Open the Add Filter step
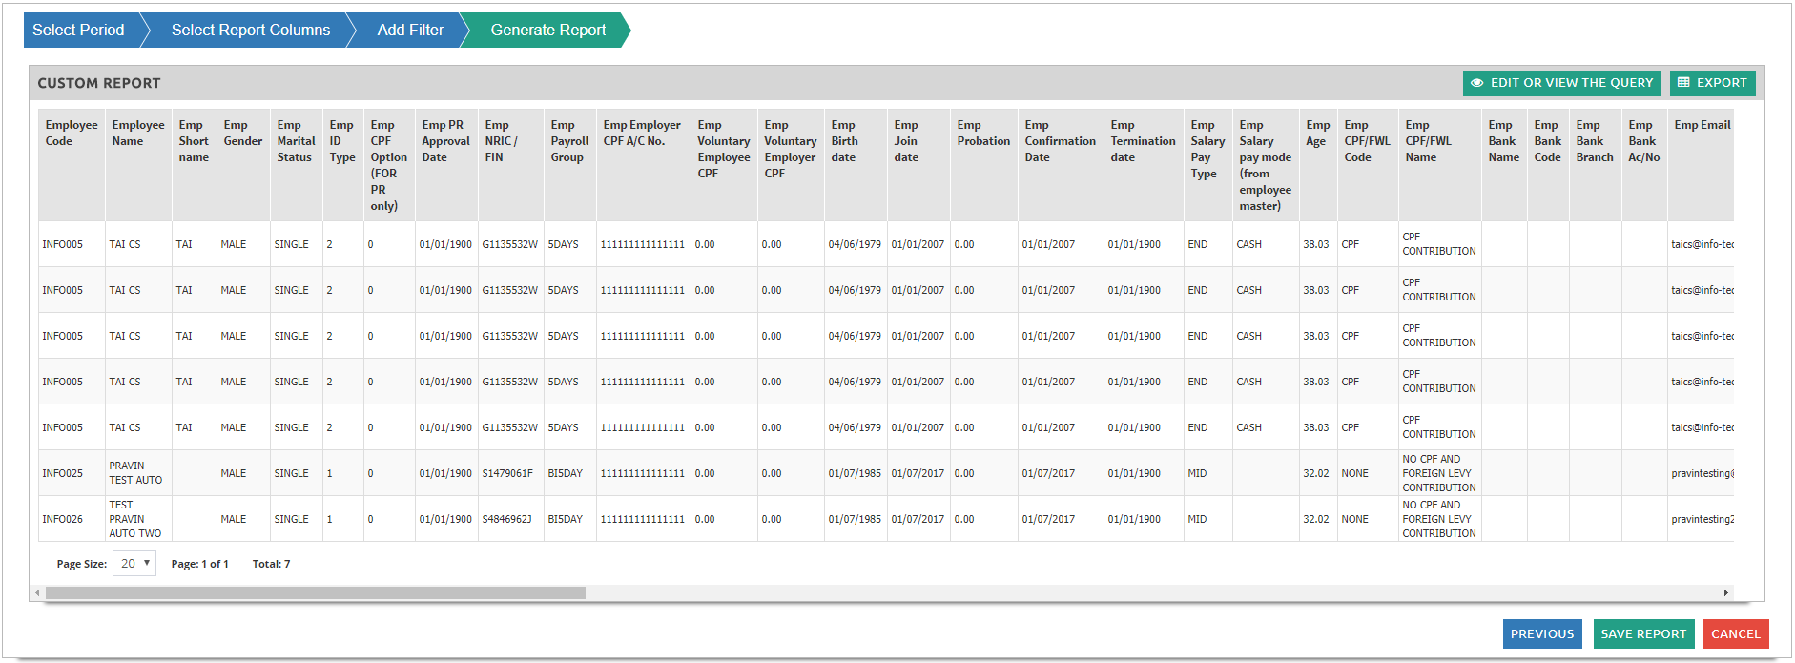Screen dimensions: 1795x663 (x=409, y=31)
